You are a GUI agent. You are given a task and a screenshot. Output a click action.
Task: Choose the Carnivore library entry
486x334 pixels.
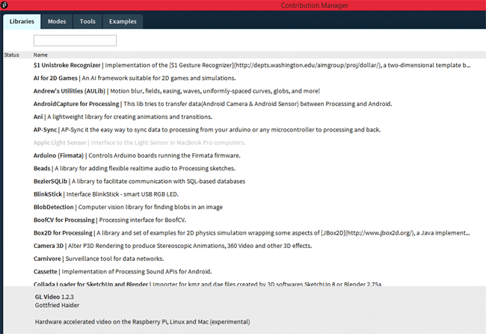click(48, 258)
